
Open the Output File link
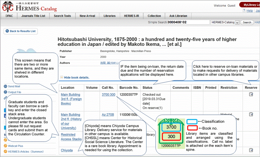14,92
